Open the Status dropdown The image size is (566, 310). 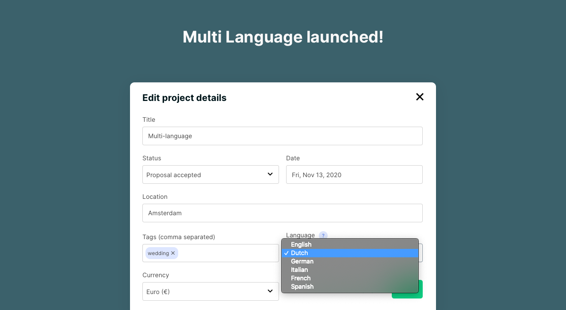click(210, 174)
